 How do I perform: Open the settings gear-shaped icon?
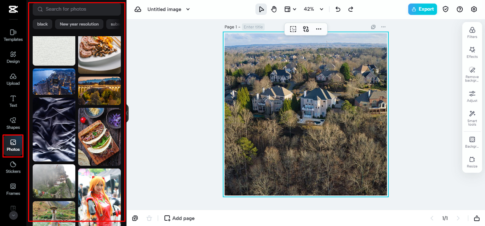click(474, 9)
